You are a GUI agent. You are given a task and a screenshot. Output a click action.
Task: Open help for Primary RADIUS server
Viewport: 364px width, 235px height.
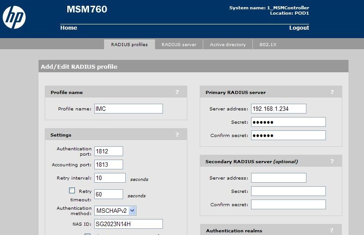coord(332,92)
